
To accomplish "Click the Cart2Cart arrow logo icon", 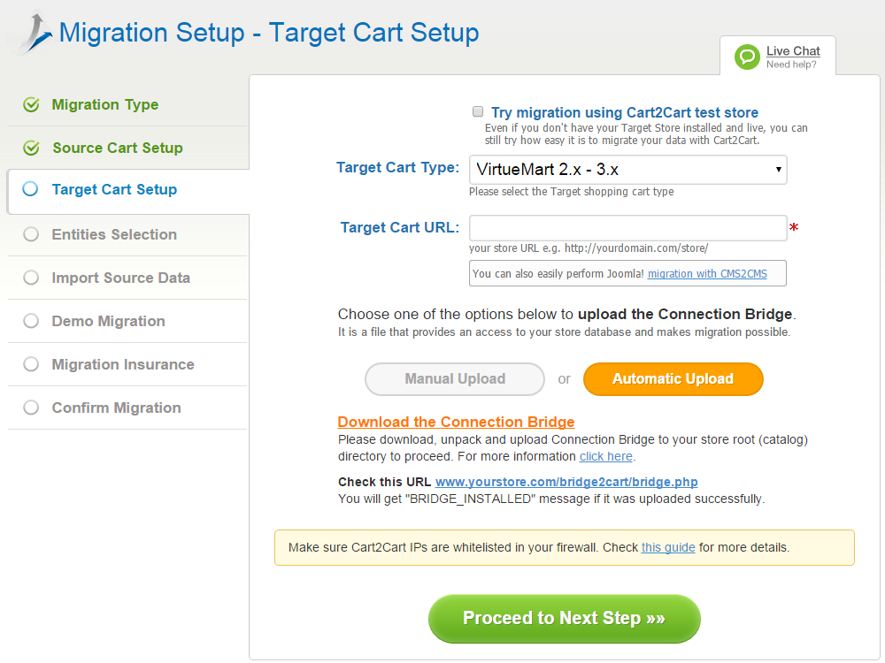I will pyautogui.click(x=33, y=33).
